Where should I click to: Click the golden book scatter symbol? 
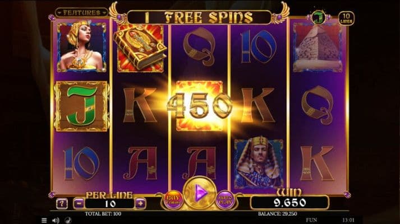[x=140, y=48]
